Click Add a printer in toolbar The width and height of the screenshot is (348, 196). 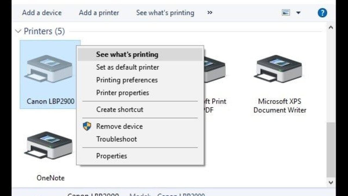point(99,13)
